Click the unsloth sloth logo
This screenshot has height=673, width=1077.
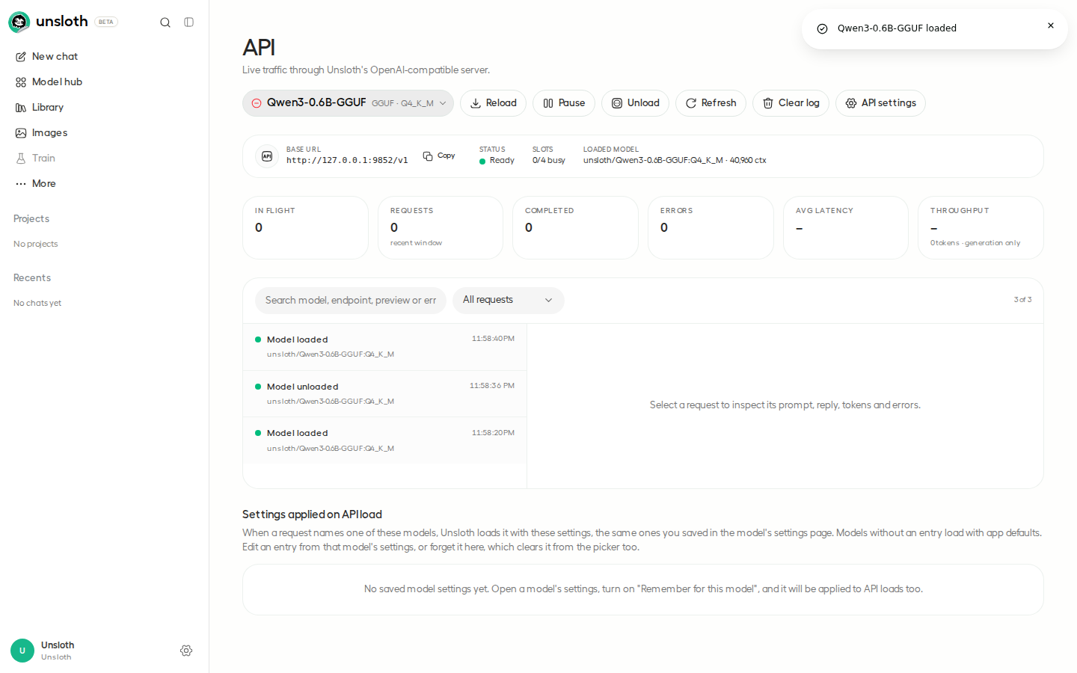point(19,22)
